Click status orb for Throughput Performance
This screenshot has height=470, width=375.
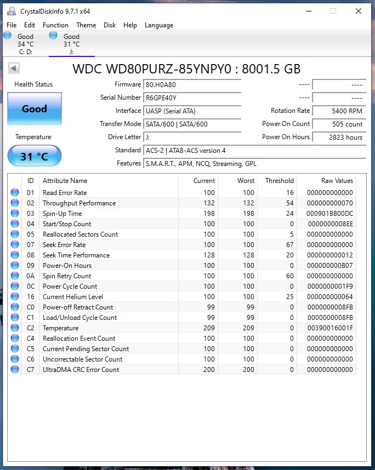tap(15, 203)
